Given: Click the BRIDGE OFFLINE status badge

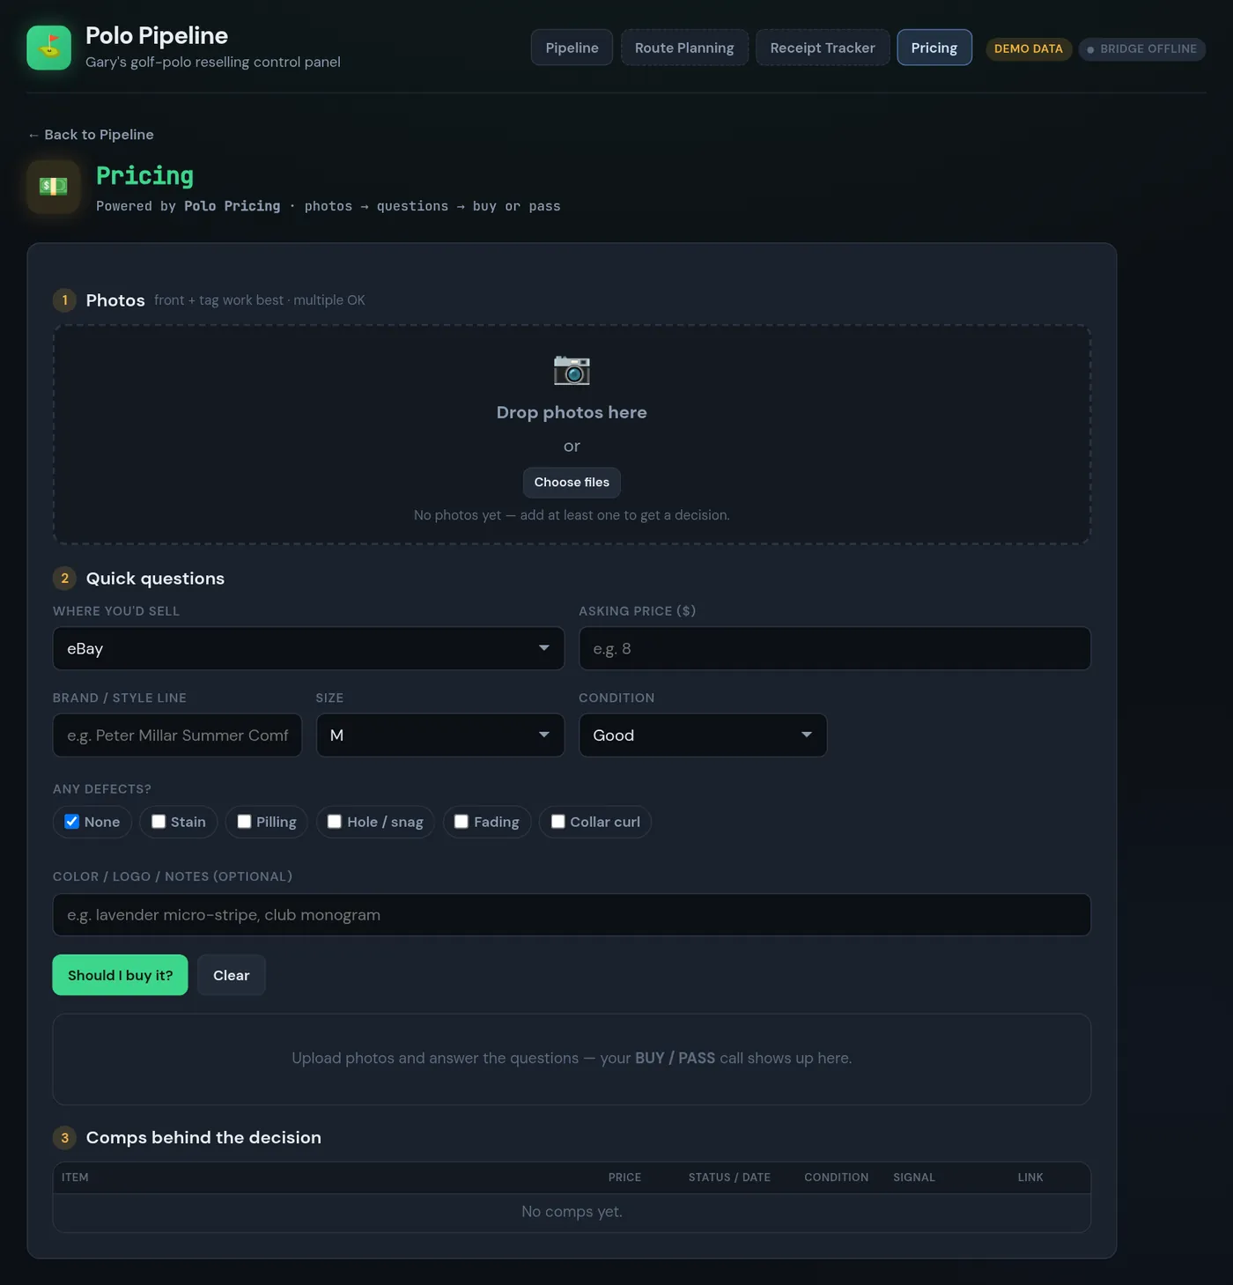Looking at the screenshot, I should [1141, 49].
